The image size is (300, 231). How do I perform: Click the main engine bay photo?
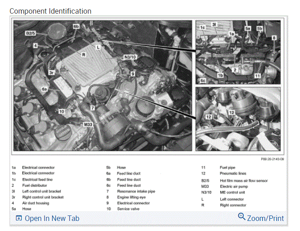pyautogui.click(x=103, y=86)
